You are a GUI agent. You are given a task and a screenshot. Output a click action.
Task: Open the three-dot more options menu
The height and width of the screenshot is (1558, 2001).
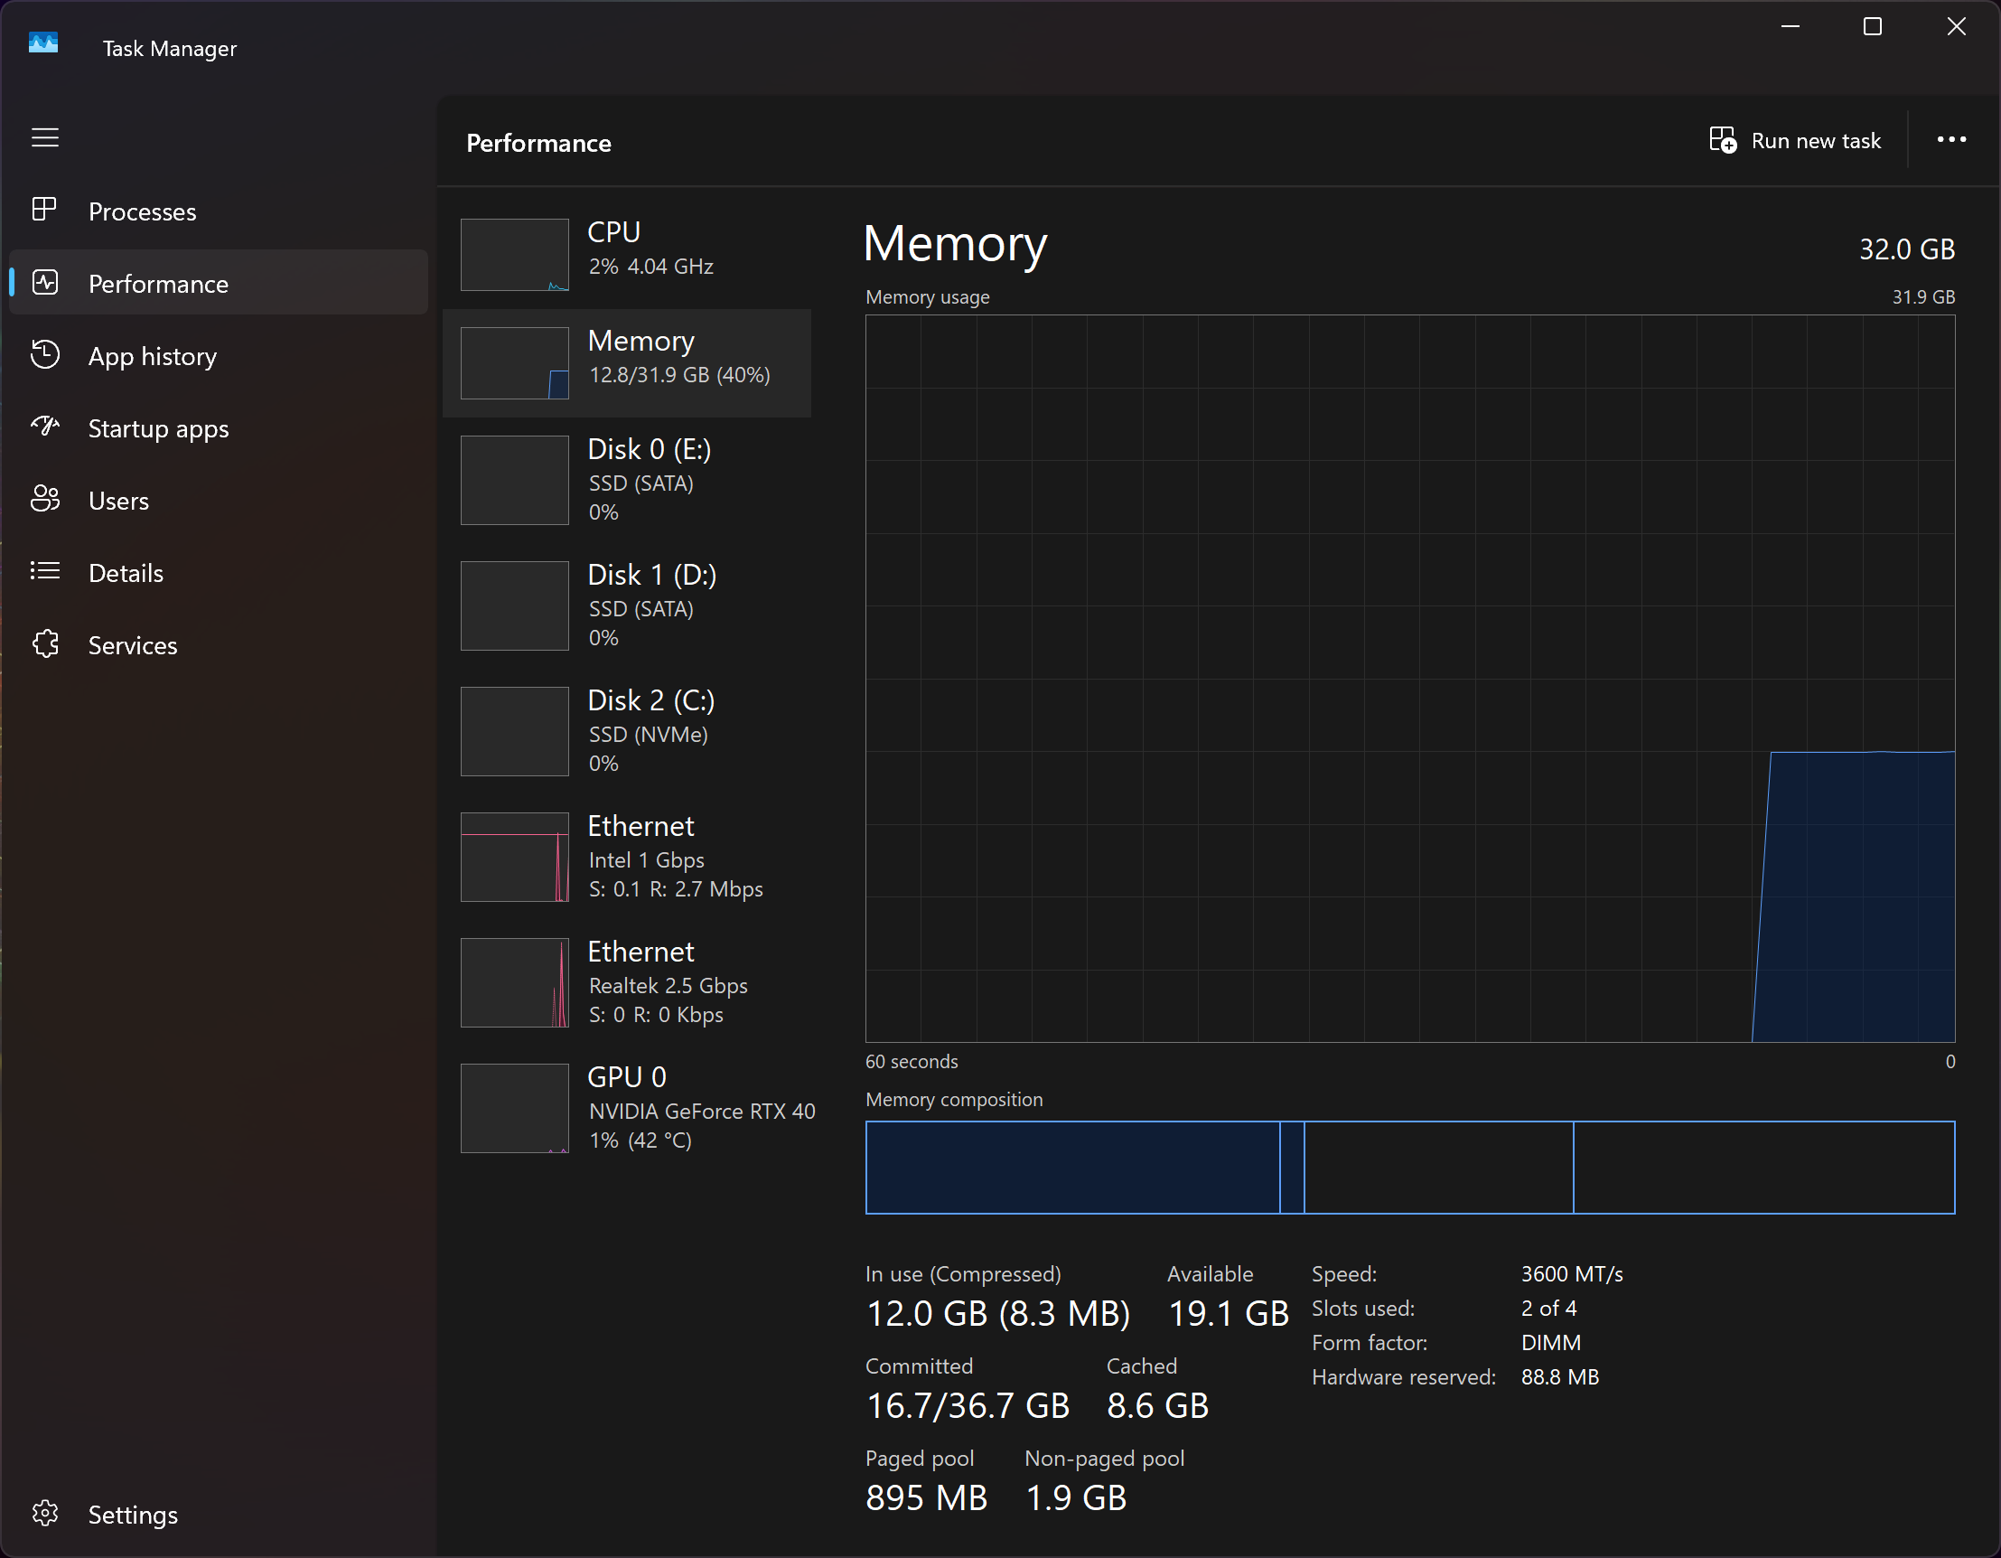[x=1950, y=140]
